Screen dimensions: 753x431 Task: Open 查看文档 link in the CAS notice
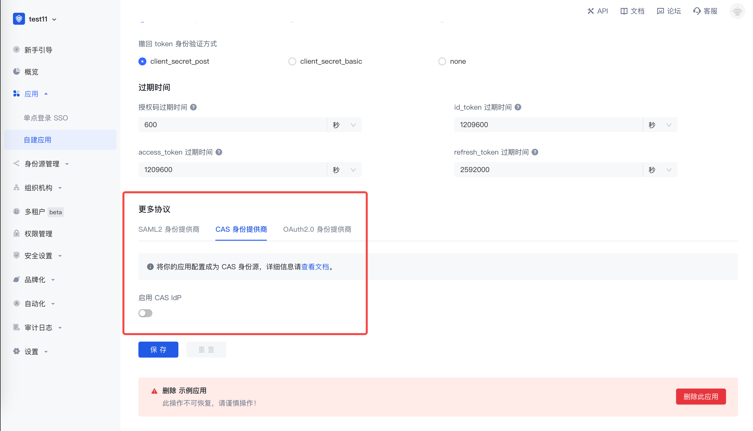pyautogui.click(x=315, y=266)
